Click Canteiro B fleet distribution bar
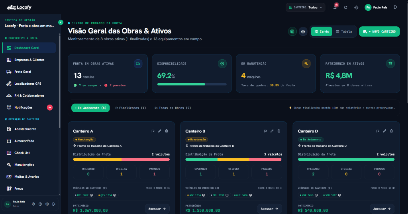Image resolution: width=408 pixels, height=214 pixels. tap(233, 160)
